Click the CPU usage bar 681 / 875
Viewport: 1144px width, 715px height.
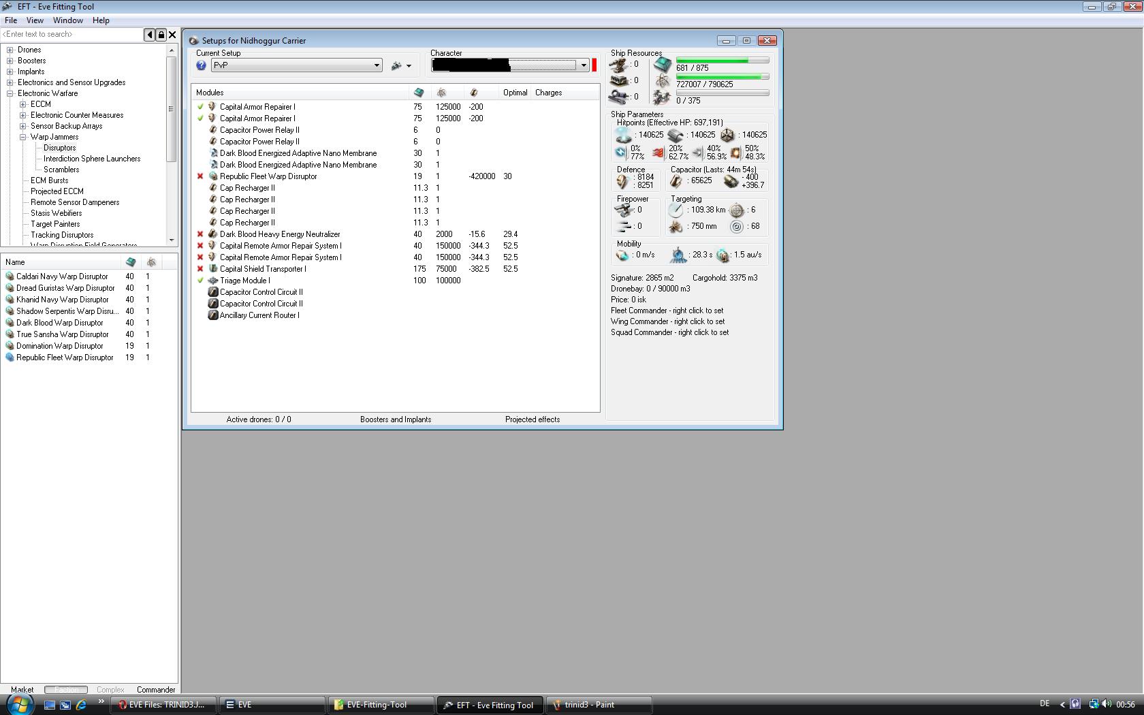click(x=722, y=61)
